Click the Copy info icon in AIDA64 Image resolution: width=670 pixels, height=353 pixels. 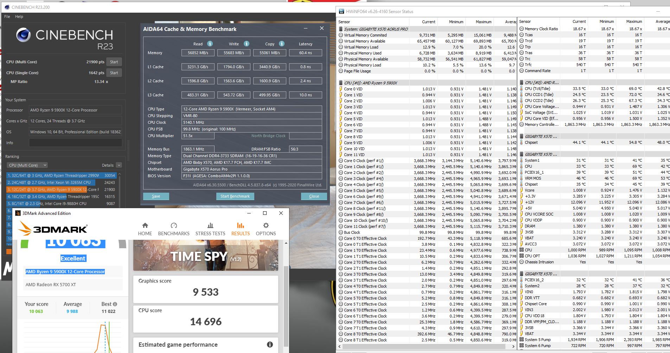click(x=282, y=44)
